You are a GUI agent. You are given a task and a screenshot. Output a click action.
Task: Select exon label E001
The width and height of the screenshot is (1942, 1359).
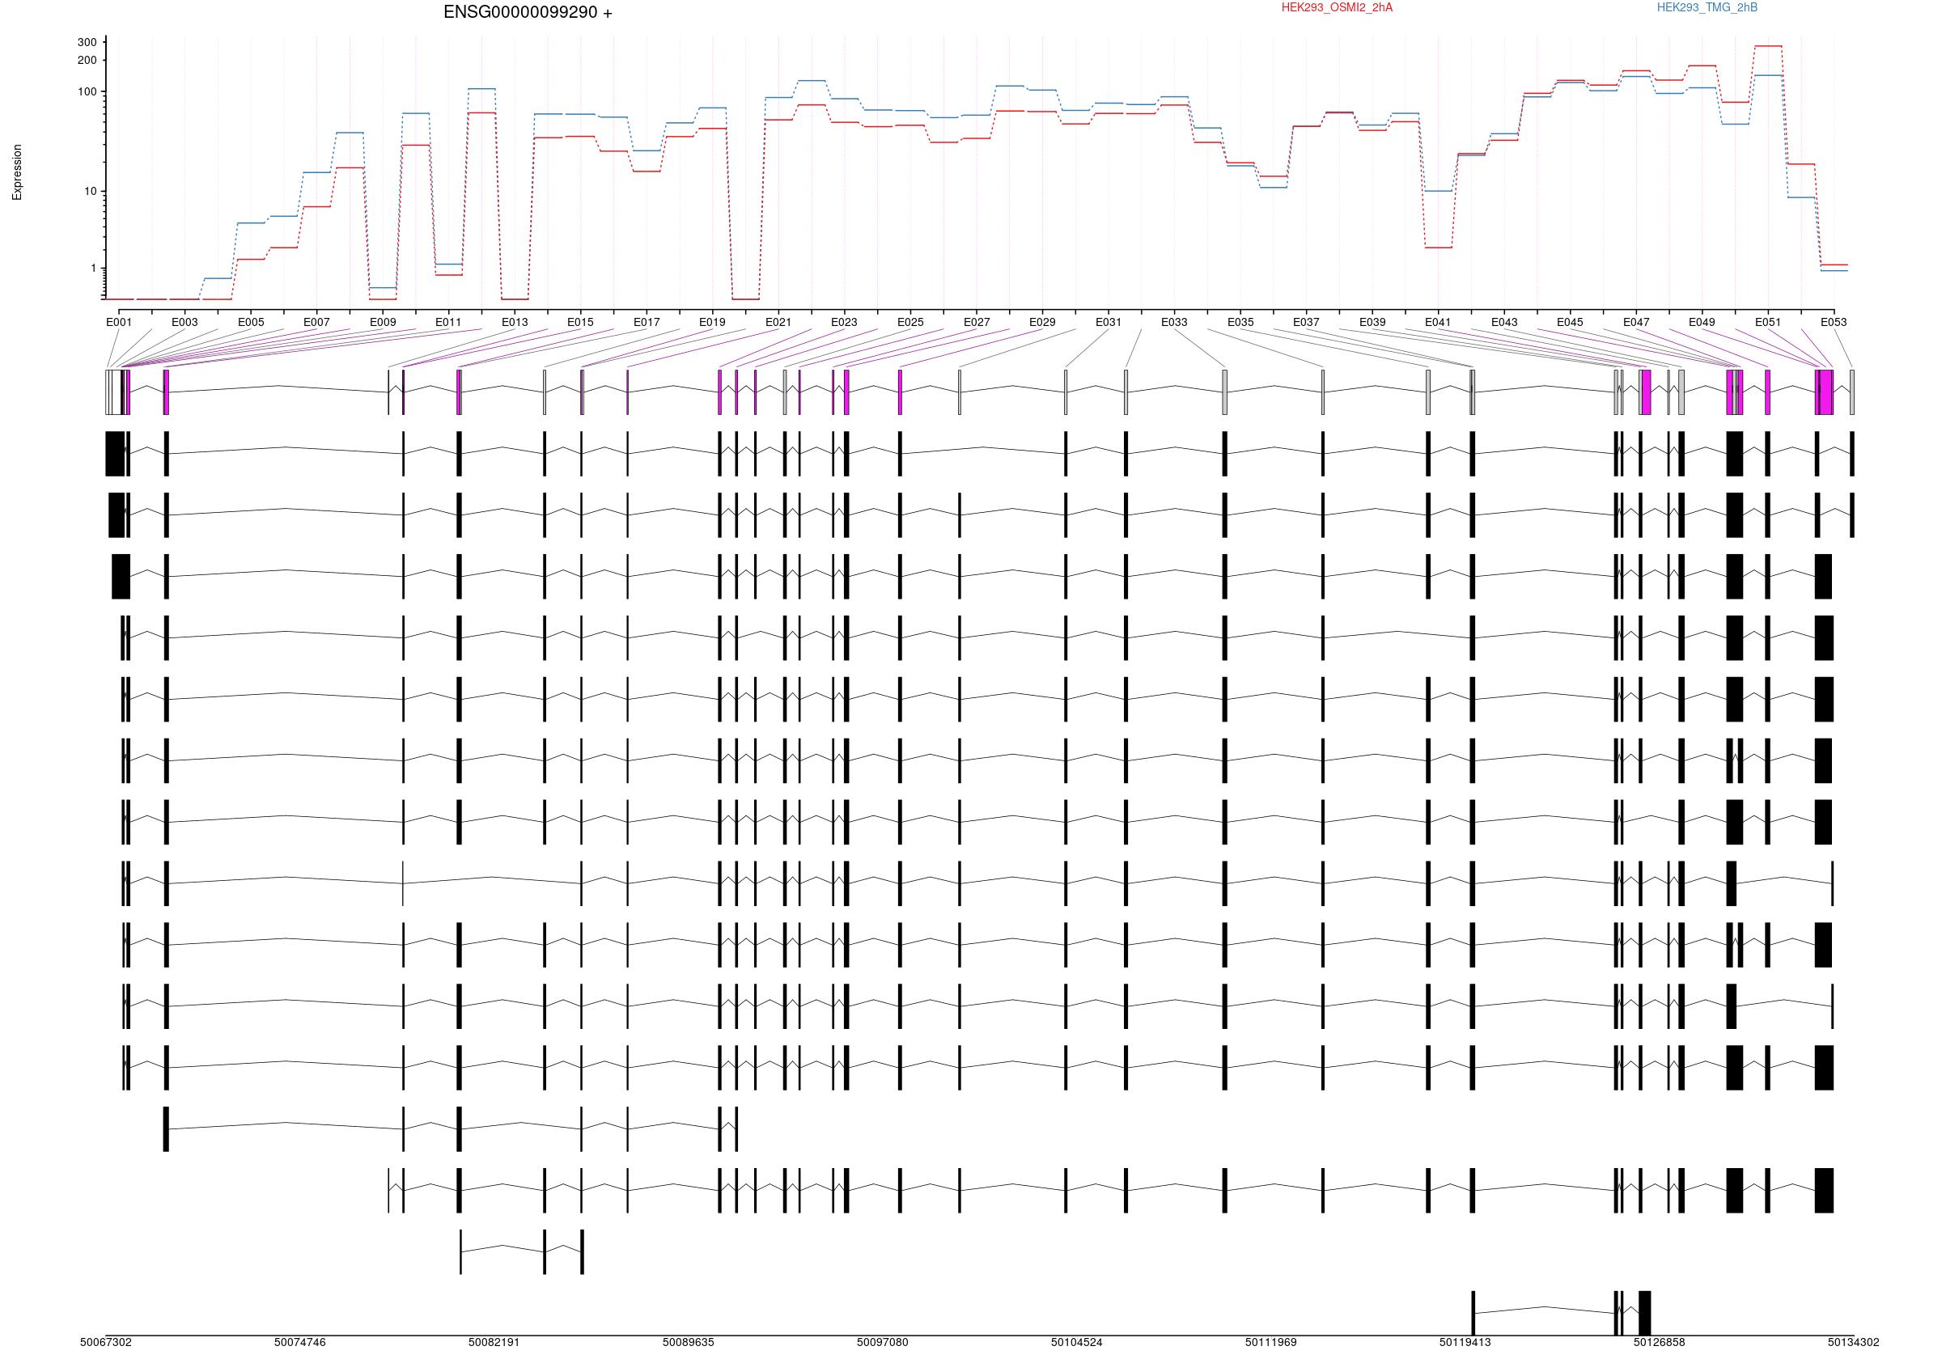(x=119, y=322)
